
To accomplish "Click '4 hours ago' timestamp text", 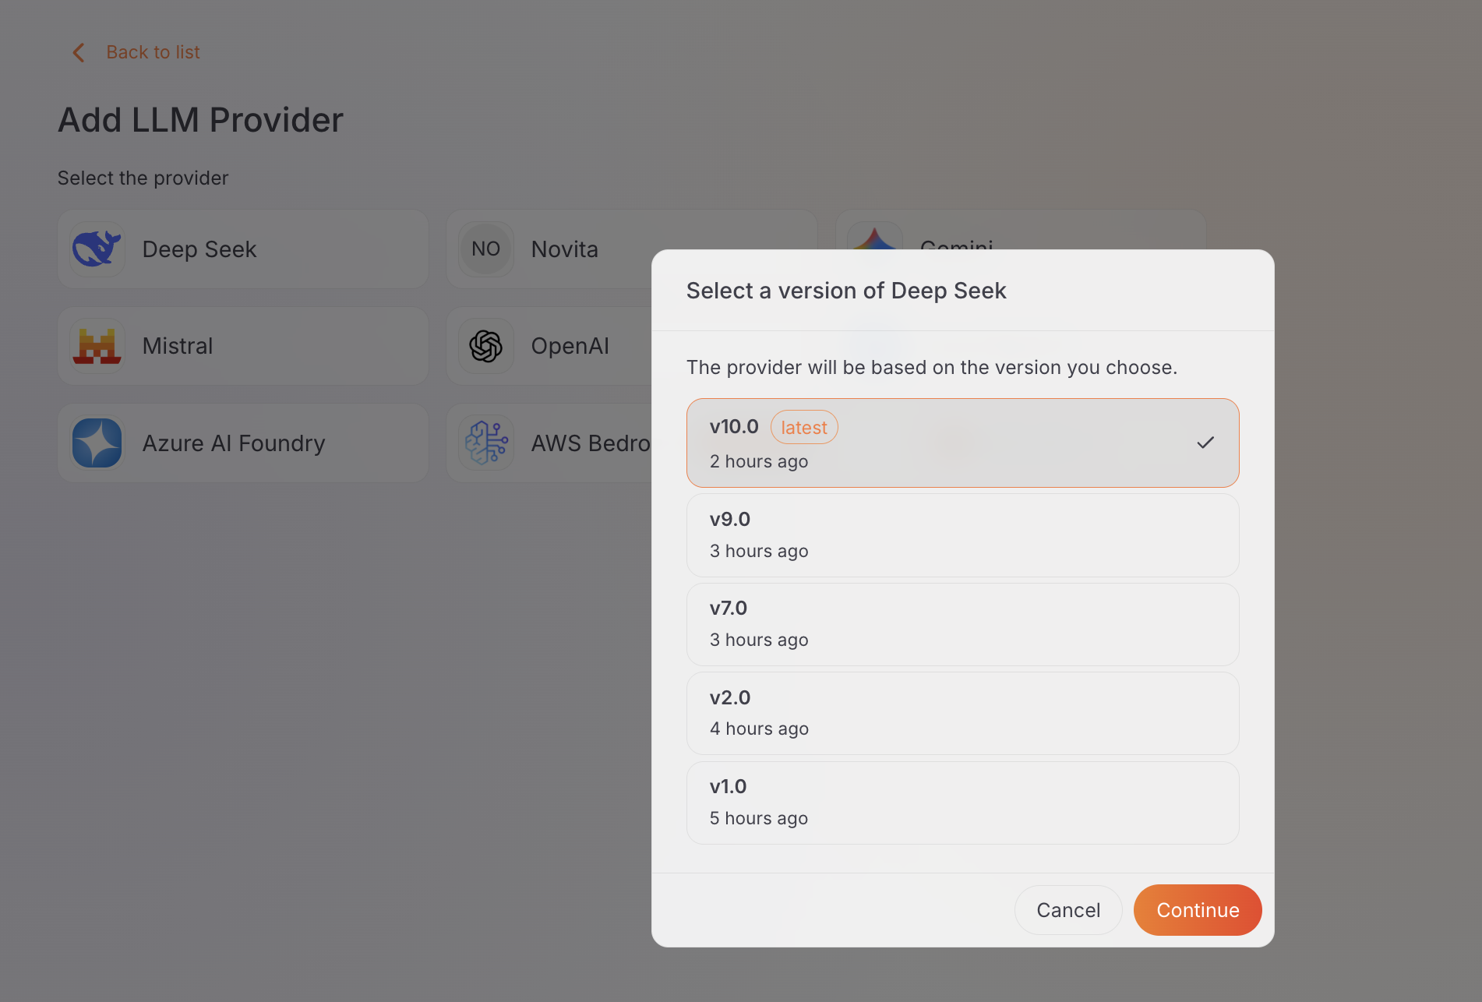I will [x=759, y=729].
